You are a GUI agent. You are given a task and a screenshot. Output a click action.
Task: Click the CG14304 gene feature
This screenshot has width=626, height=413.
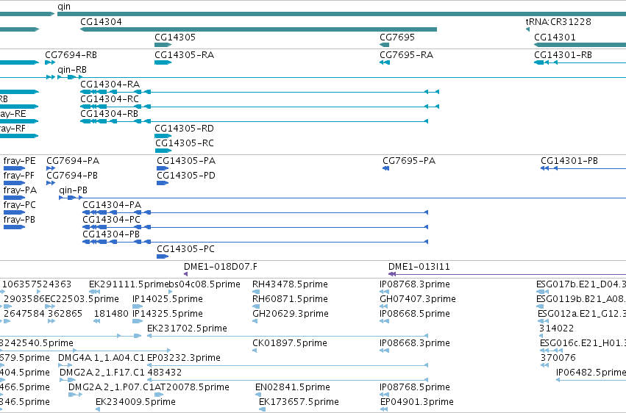pyautogui.click(x=258, y=29)
